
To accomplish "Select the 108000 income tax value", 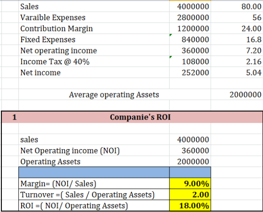I will click(x=190, y=61).
